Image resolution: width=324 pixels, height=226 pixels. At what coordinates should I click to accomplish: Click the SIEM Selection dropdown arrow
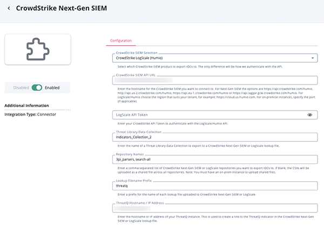(x=313, y=58)
